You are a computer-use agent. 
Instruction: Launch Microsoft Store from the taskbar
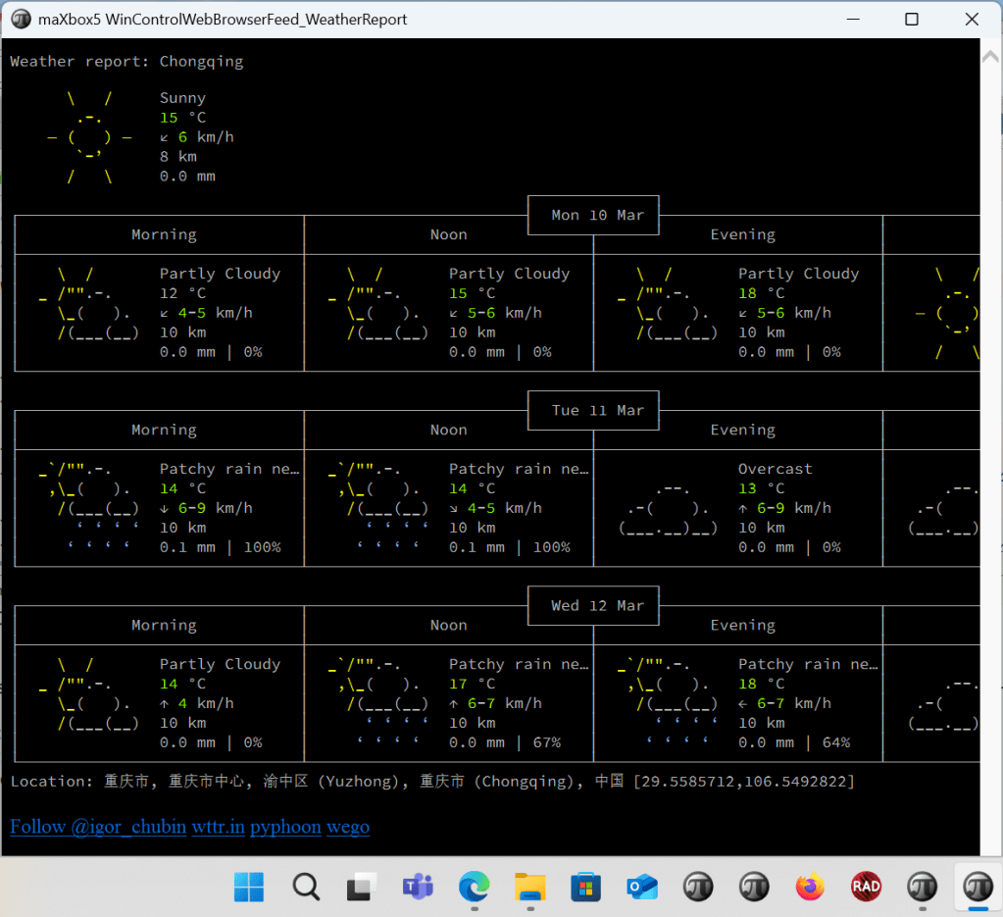(x=586, y=888)
